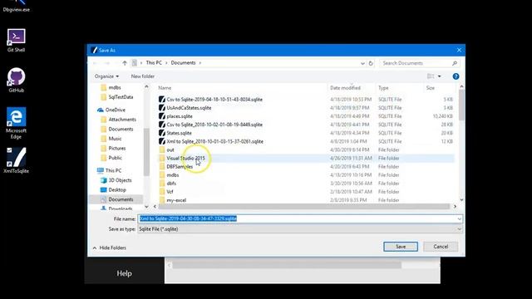The height and width of the screenshot is (299, 532).
Task: Select the Music folder in sidebar
Action: click(111, 139)
